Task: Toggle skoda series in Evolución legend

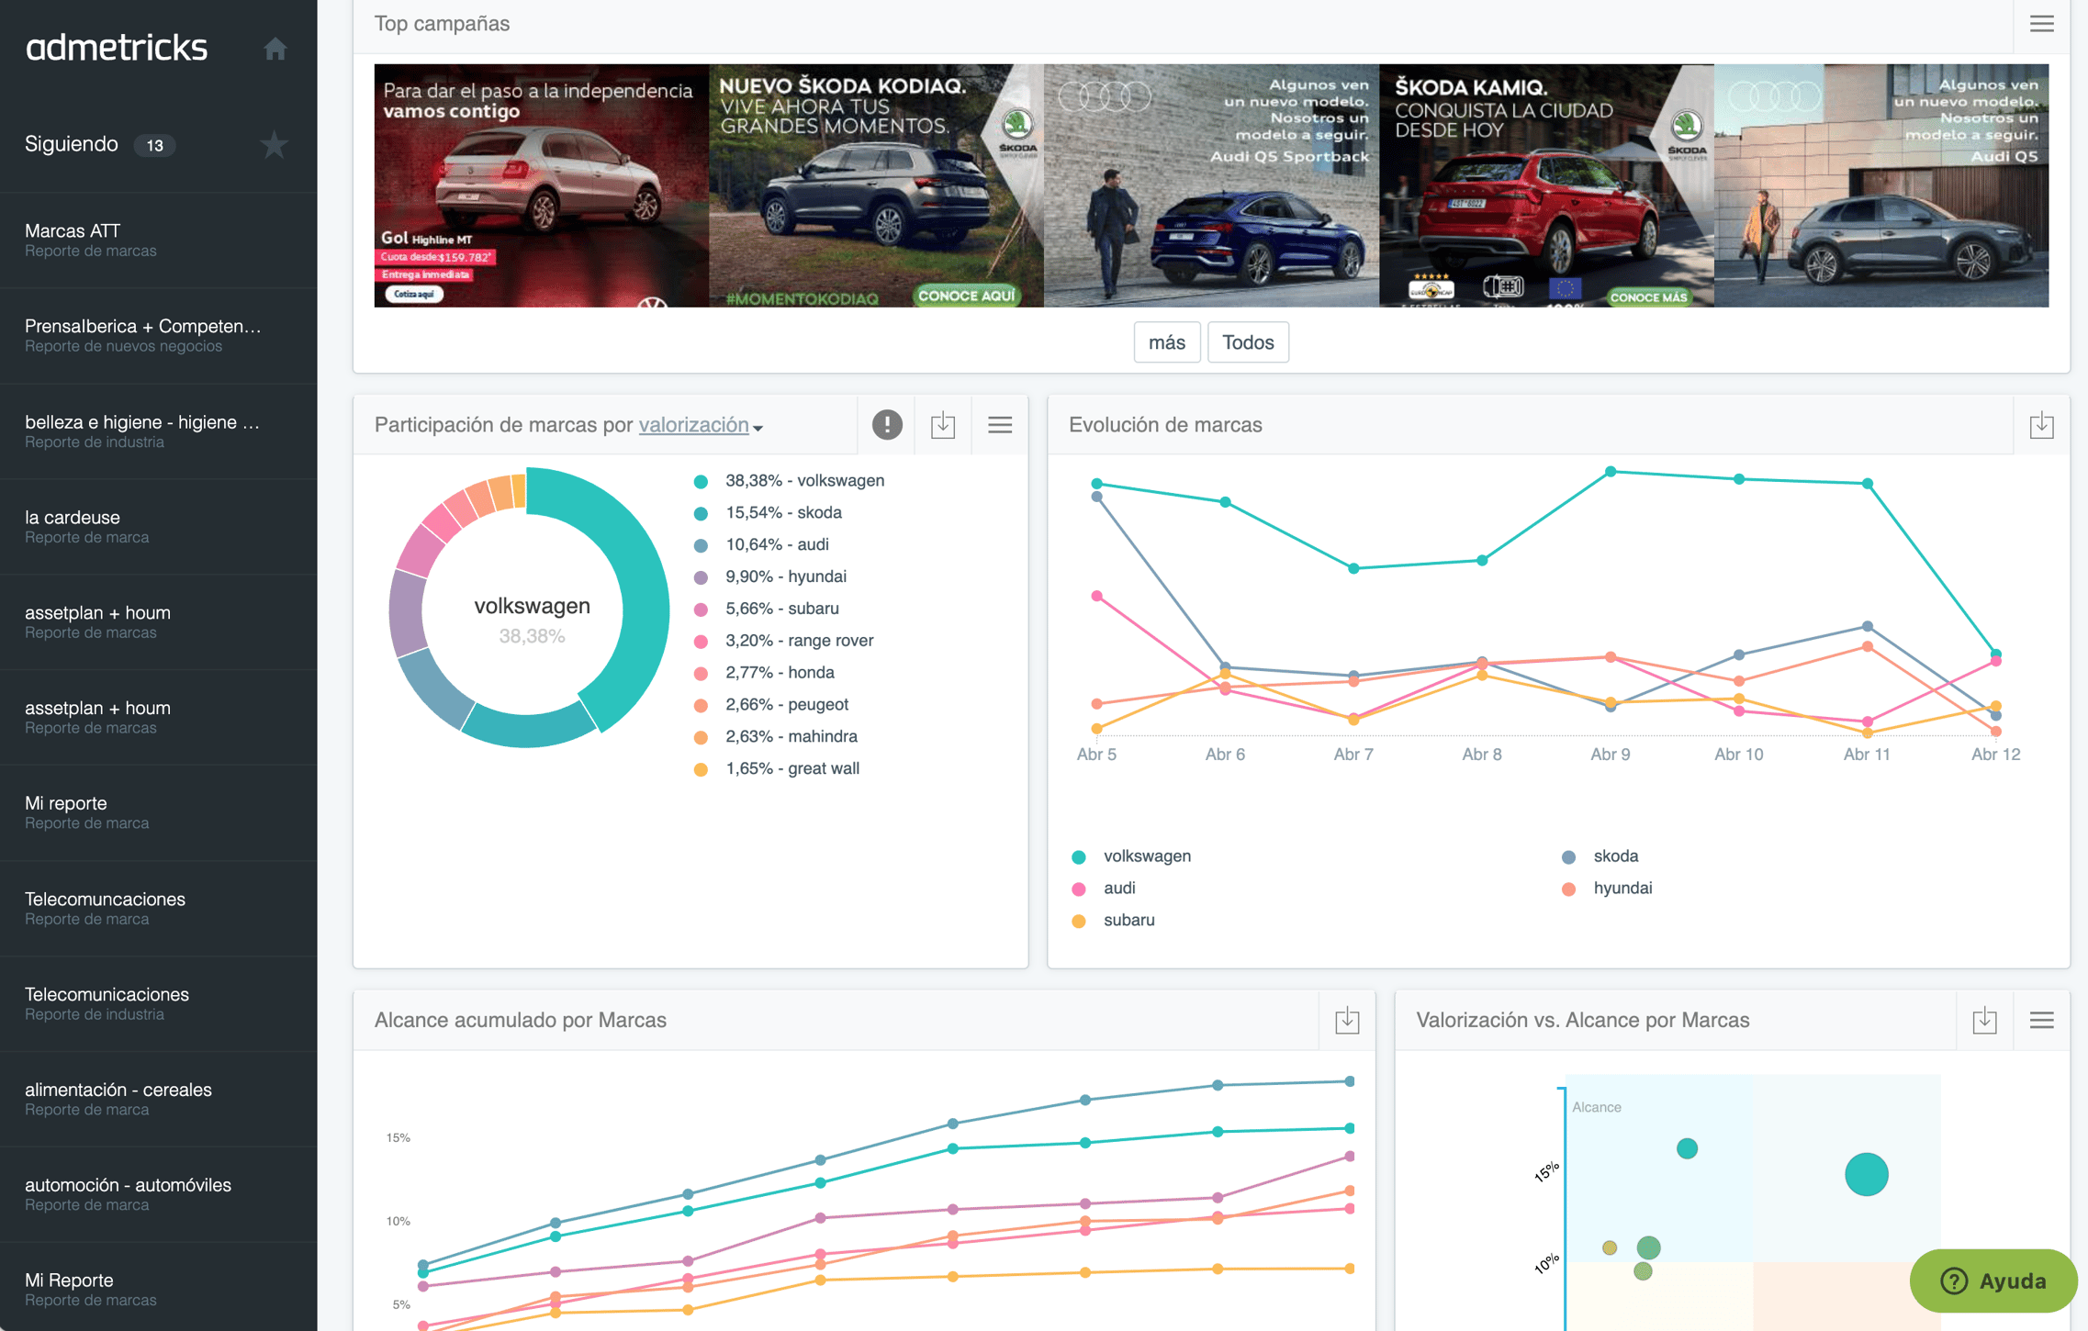Action: [x=1614, y=856]
